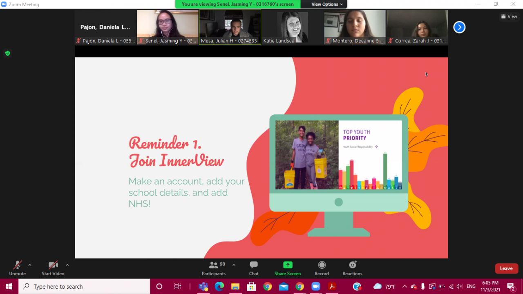Click 'Reminder 1. Join InnerView' slide heading
The width and height of the screenshot is (523, 294).
[x=177, y=152]
